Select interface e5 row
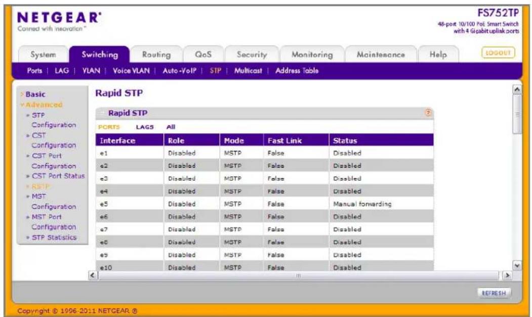Screen dimensions: 532x317 point(264,204)
